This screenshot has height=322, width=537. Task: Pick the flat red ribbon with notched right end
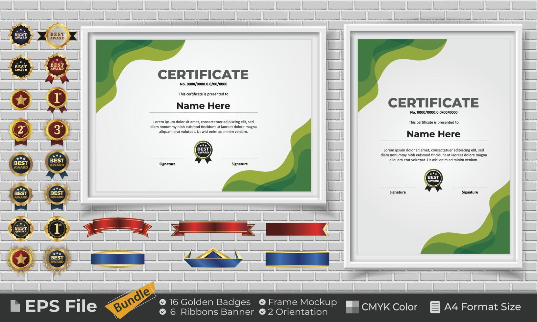tap(297, 229)
